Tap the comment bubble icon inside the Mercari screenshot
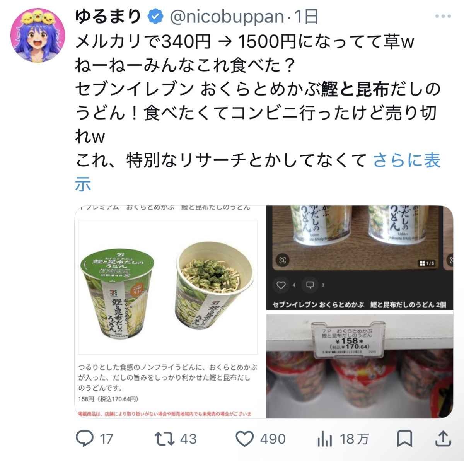Screen dimensions: 464x461 pyautogui.click(x=310, y=285)
